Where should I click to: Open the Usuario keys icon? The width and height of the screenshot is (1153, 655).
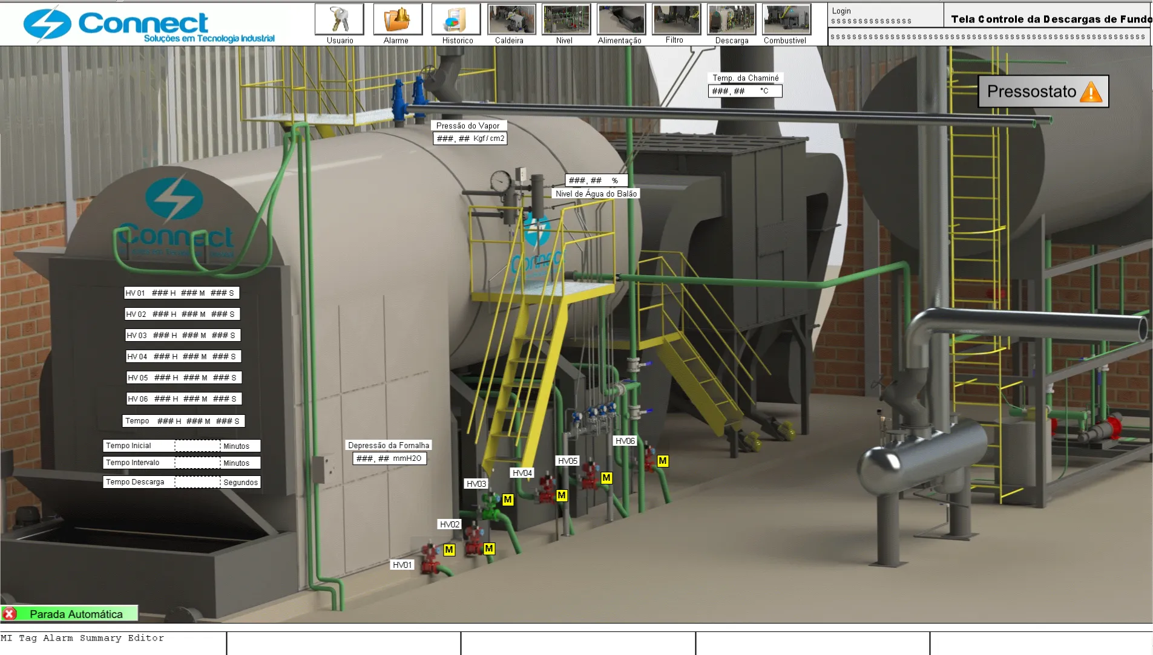point(339,20)
